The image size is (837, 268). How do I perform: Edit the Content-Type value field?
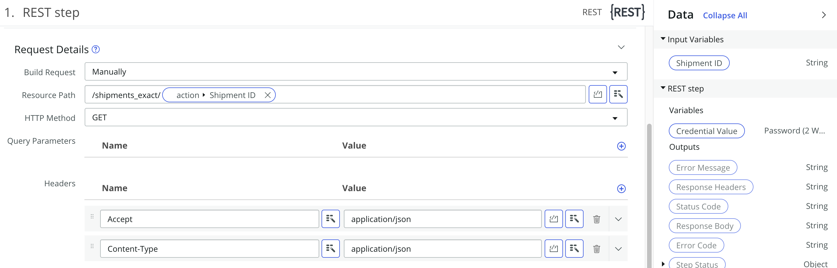443,249
